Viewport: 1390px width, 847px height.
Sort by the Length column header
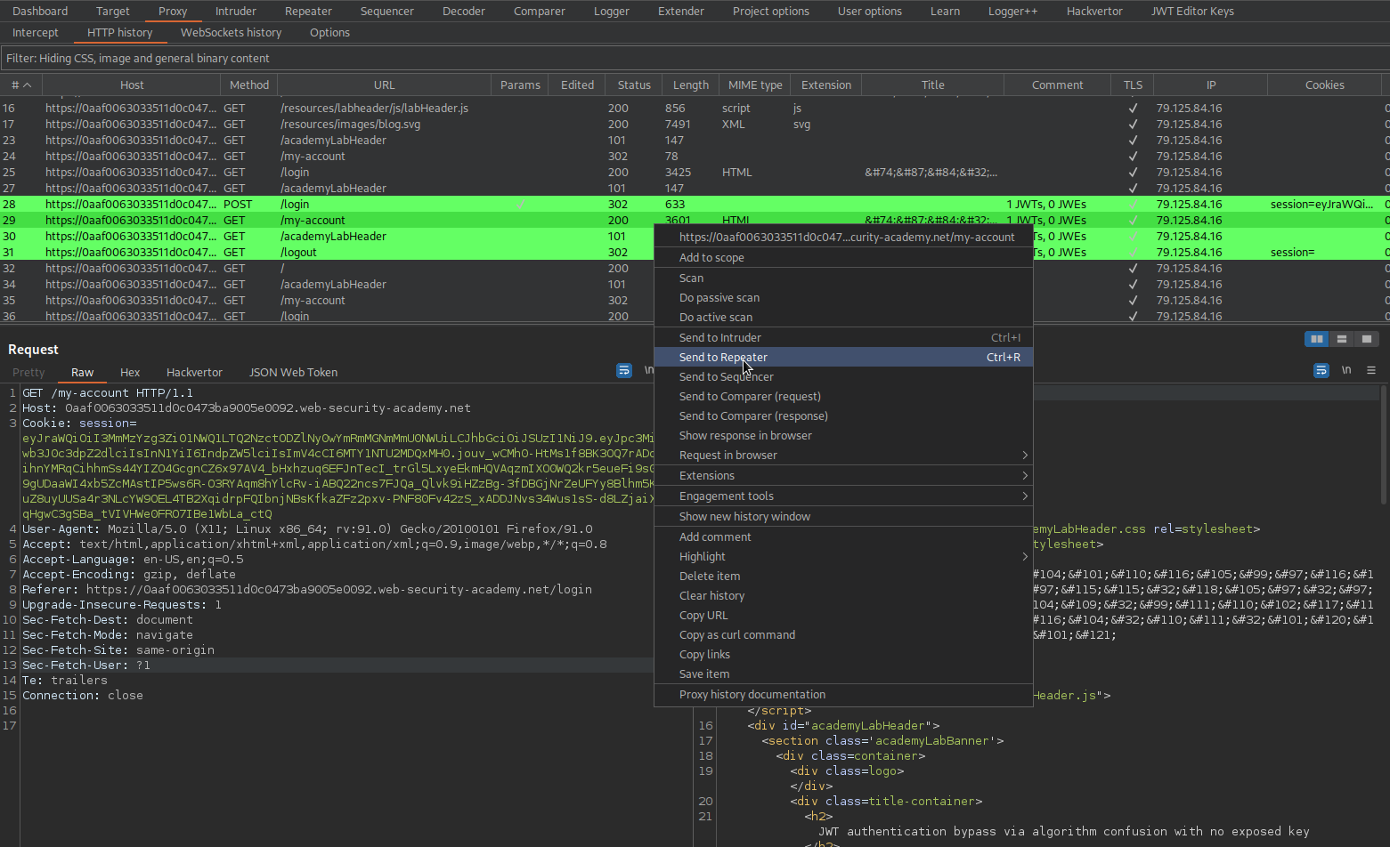(690, 85)
